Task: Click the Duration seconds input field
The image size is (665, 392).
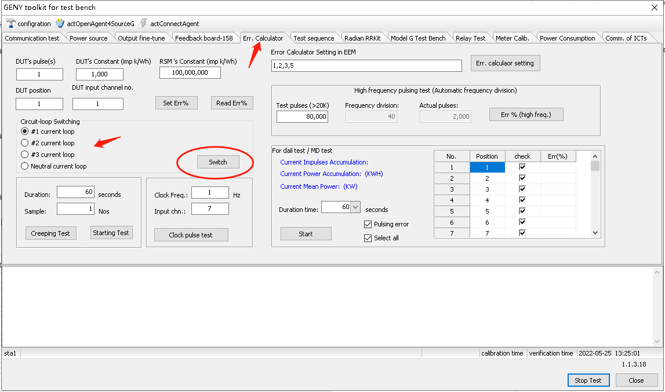Action: [75, 192]
